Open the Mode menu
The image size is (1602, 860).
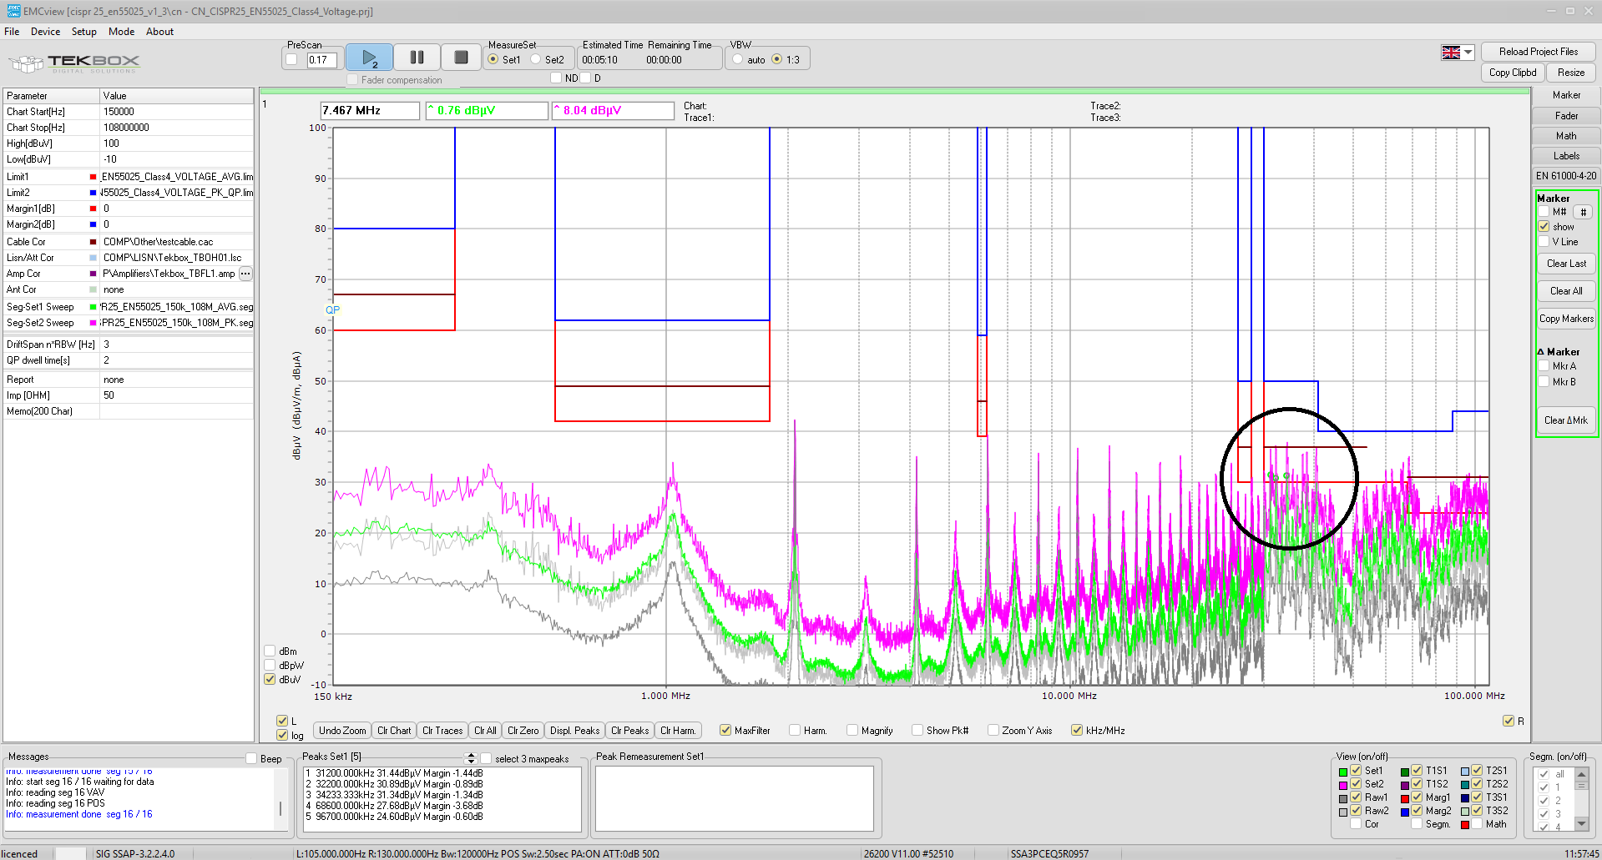(121, 32)
